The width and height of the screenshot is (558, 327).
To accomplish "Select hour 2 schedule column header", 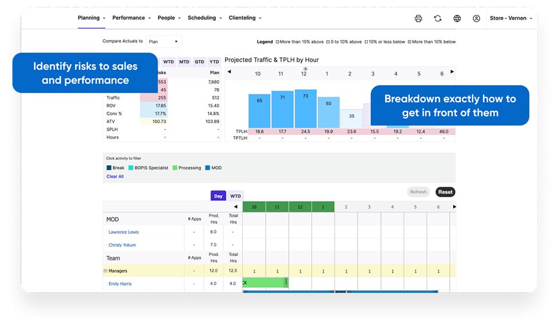I will click(x=346, y=207).
